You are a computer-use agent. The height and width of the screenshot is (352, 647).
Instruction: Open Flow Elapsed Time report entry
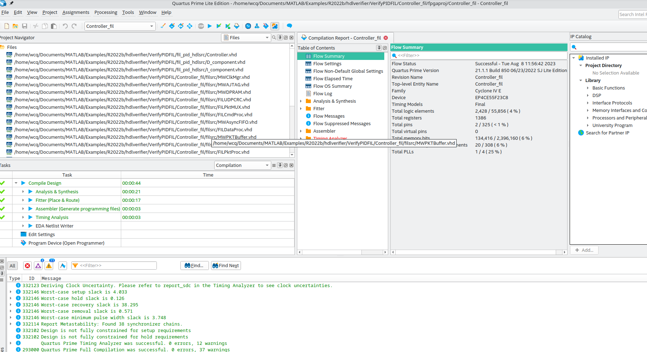[x=333, y=78]
